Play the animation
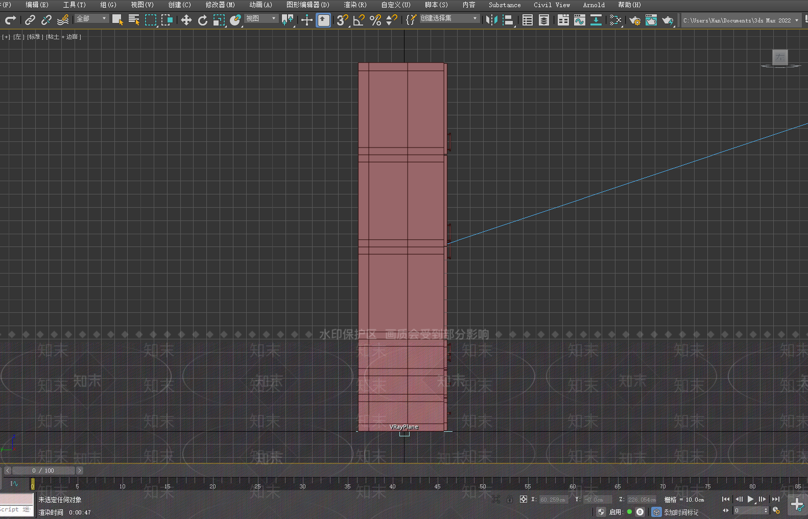Image resolution: width=808 pixels, height=519 pixels. coord(751,499)
